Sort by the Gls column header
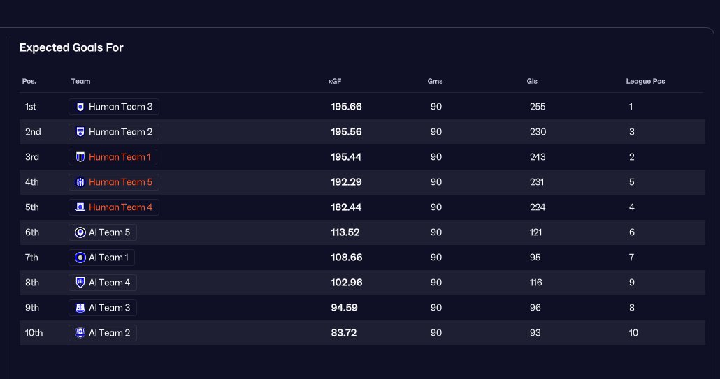The image size is (720, 379). (x=532, y=82)
